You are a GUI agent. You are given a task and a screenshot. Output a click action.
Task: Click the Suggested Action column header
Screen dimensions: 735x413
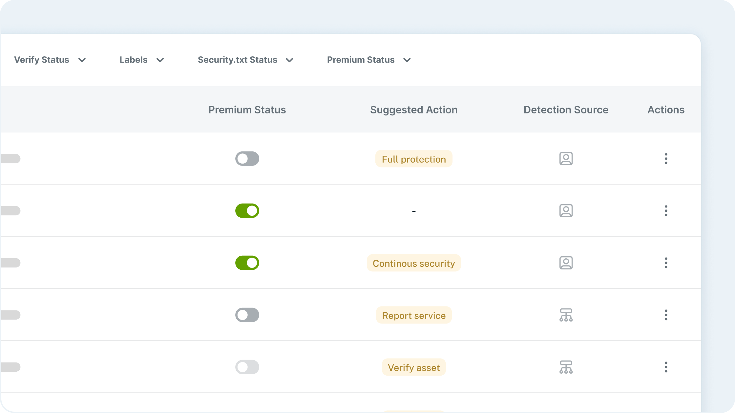pos(413,110)
